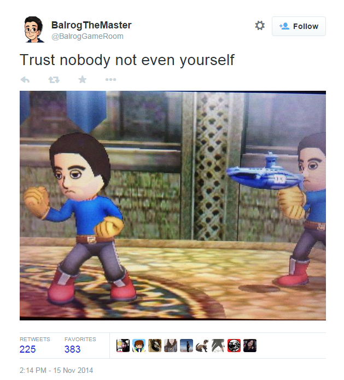This screenshot has height=380, width=344.
Task: Open the woman with long hair avatar
Action: (171, 346)
